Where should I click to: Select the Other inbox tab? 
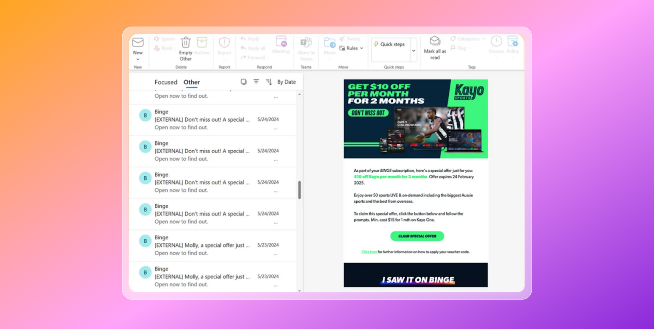(191, 82)
